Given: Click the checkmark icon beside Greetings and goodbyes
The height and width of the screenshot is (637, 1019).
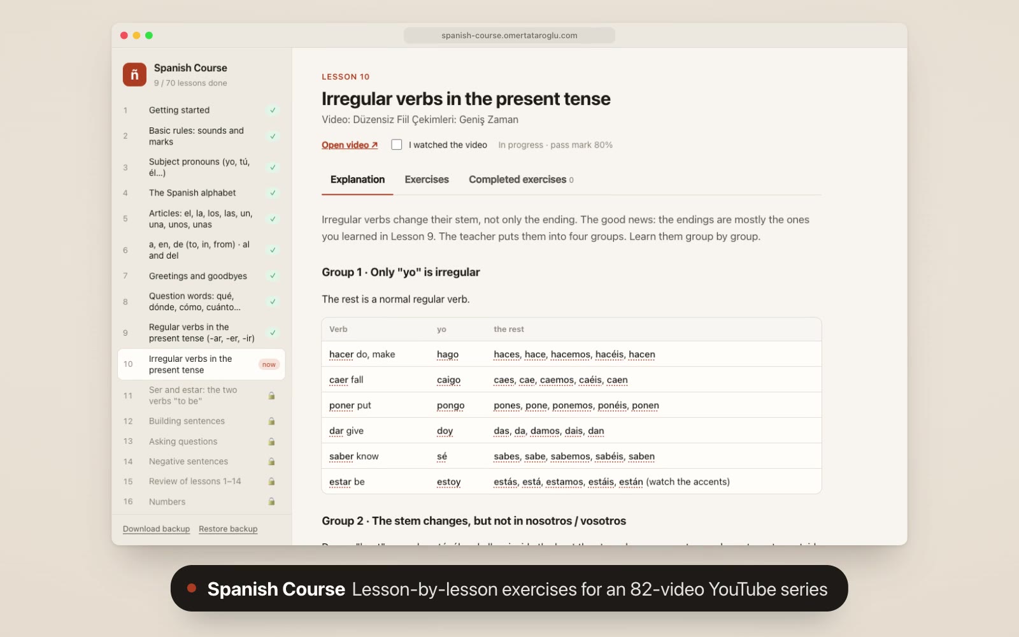Looking at the screenshot, I should [x=273, y=276].
